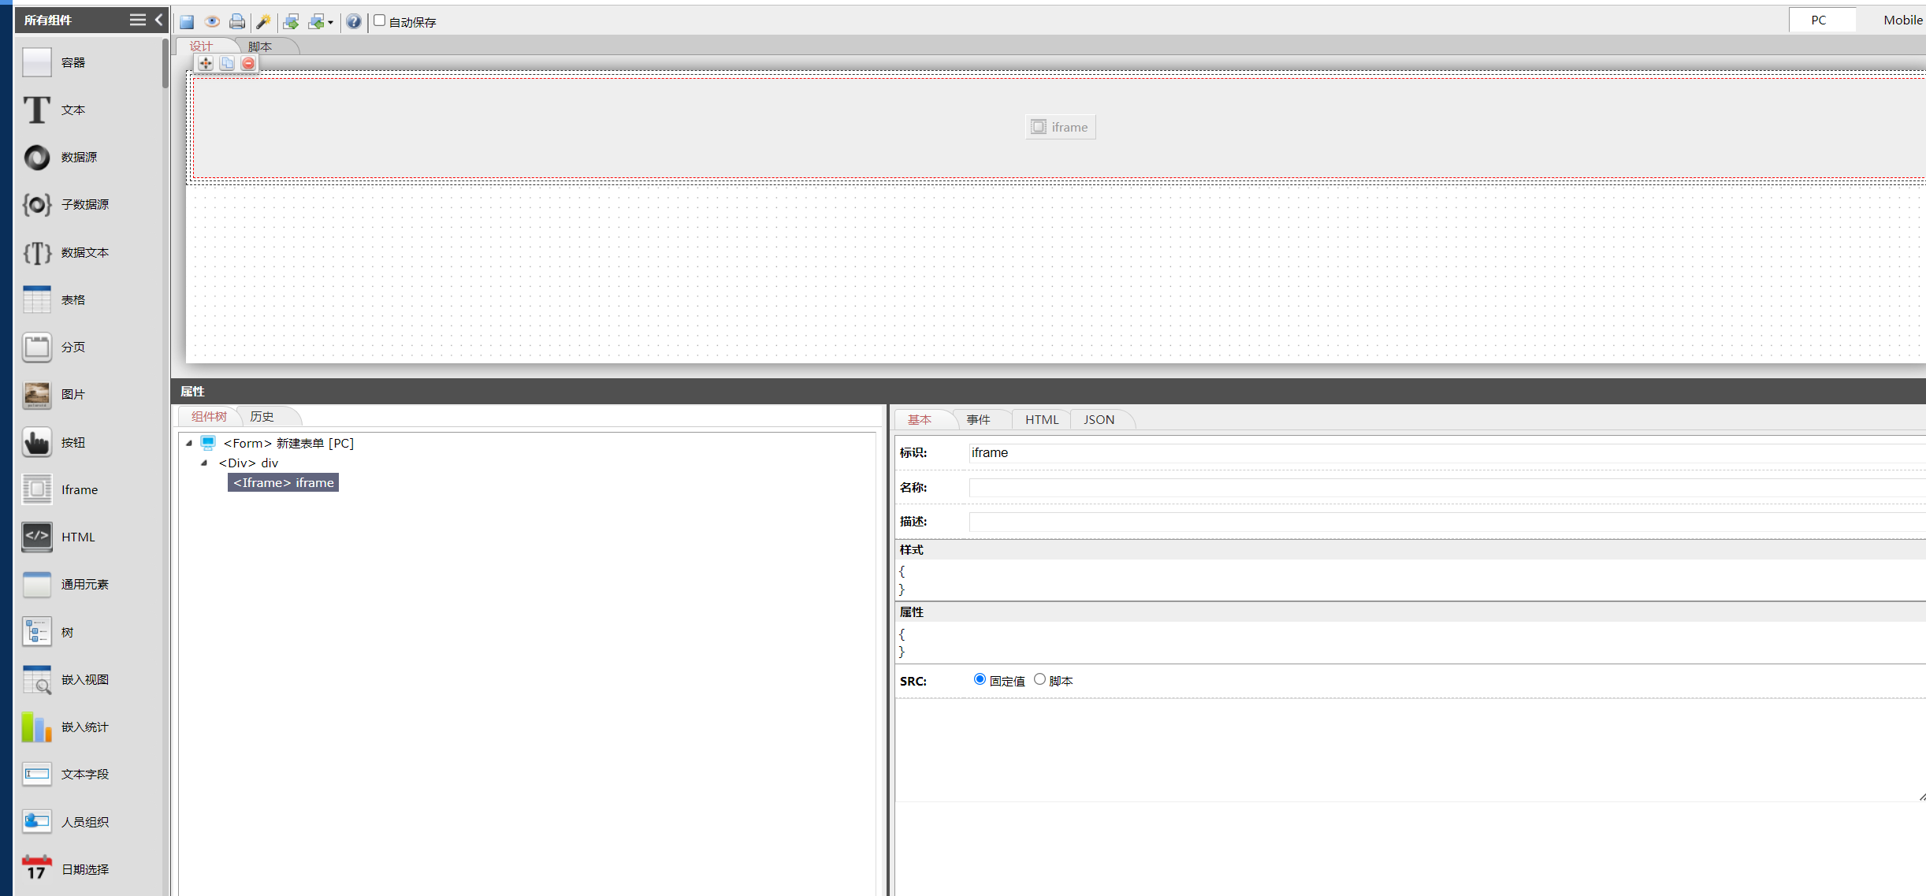Click the copy component icon above iframe

227,63
